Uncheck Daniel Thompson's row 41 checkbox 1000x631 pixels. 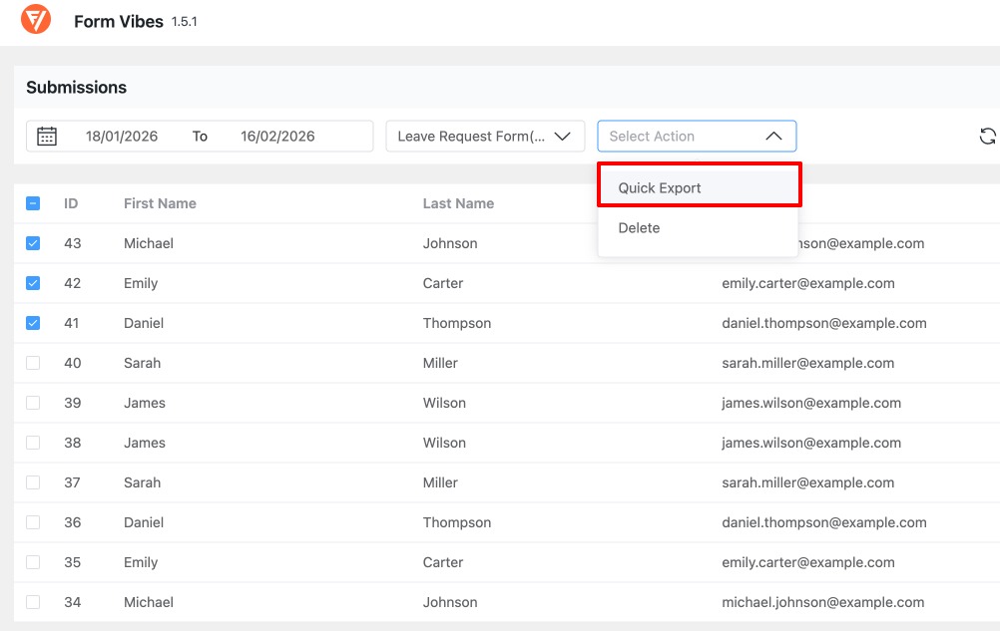point(33,323)
